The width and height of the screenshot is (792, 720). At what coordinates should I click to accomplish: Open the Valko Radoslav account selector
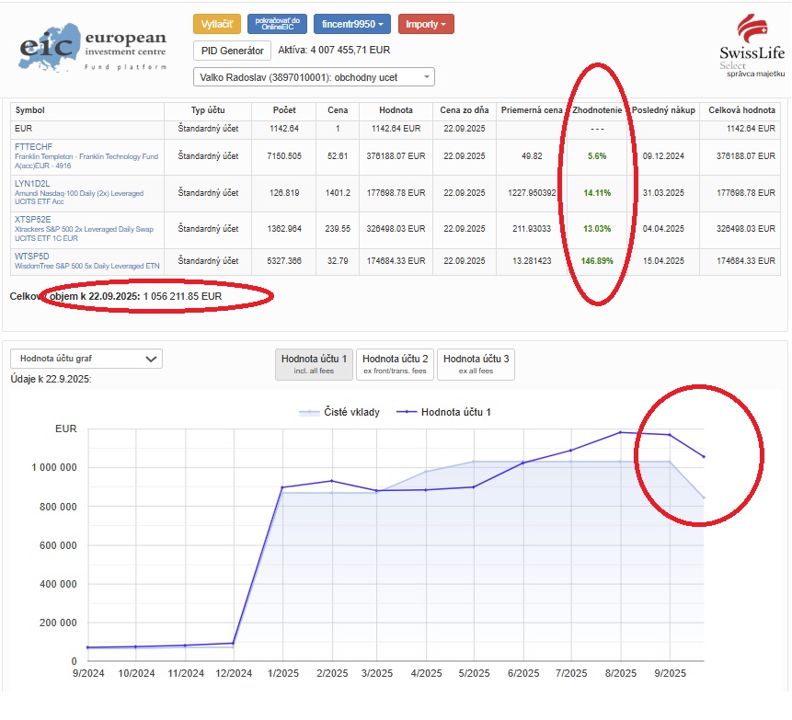click(314, 77)
